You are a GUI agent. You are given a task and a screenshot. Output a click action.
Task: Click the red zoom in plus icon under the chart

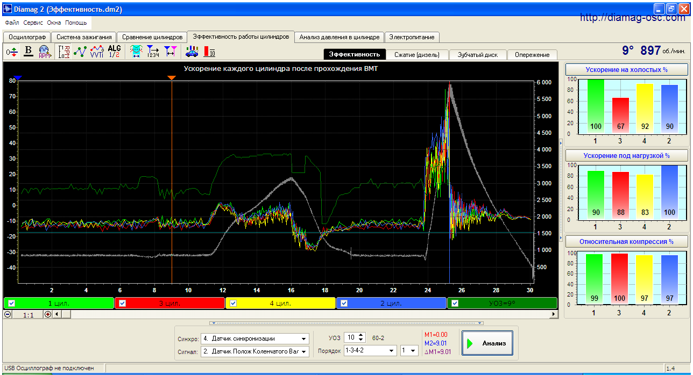(x=48, y=314)
